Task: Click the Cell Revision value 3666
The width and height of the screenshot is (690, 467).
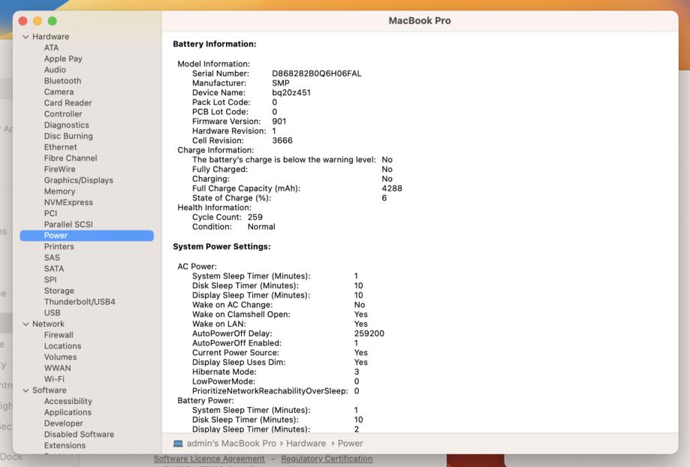Action: 282,140
